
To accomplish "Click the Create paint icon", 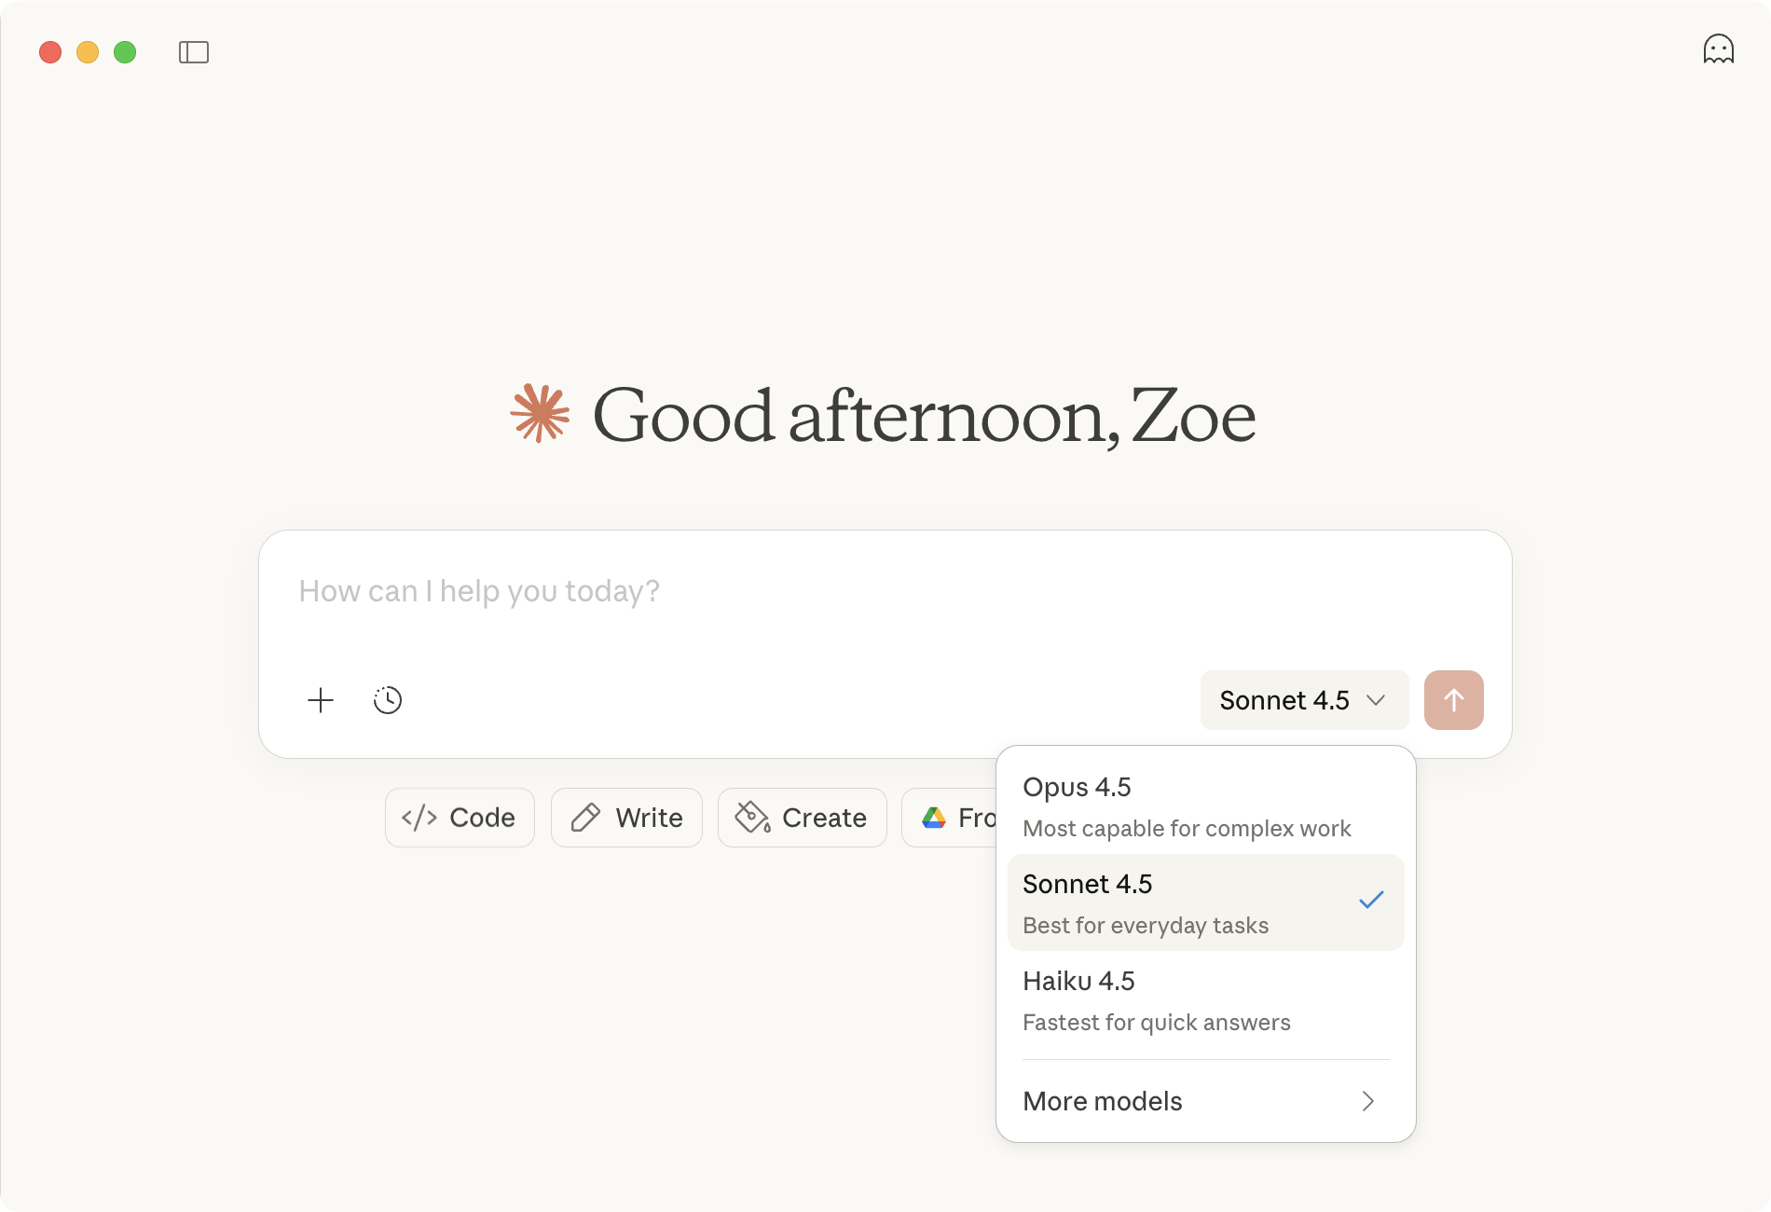I will click(754, 818).
